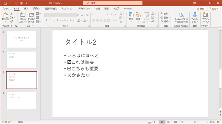Image resolution: width=222 pixels, height=124 pixels.
Task: Click the Fit slide to window icon
Action: pyautogui.click(x=218, y=122)
